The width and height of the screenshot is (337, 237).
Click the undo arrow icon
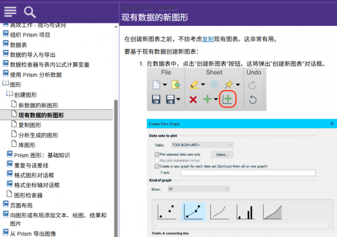(x=253, y=99)
